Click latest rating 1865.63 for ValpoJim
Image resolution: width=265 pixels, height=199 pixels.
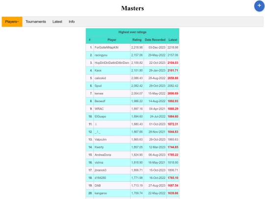click(173, 140)
